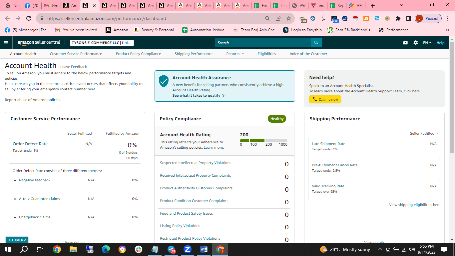Open the J Paused profile menu
Viewport: 455px width, 256px height.
tap(428, 18)
